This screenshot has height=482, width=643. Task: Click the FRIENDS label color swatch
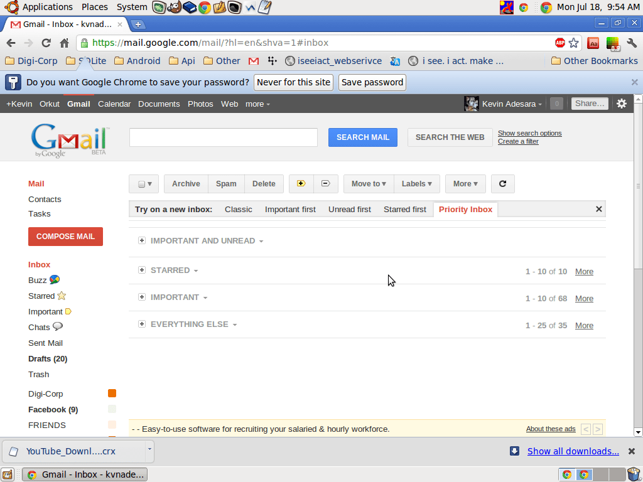coord(112,425)
